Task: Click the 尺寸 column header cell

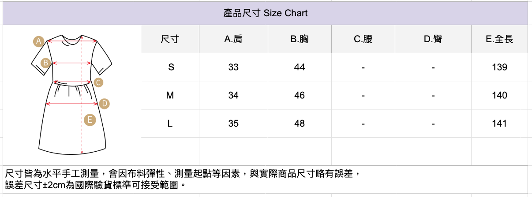Action: [x=170, y=39]
